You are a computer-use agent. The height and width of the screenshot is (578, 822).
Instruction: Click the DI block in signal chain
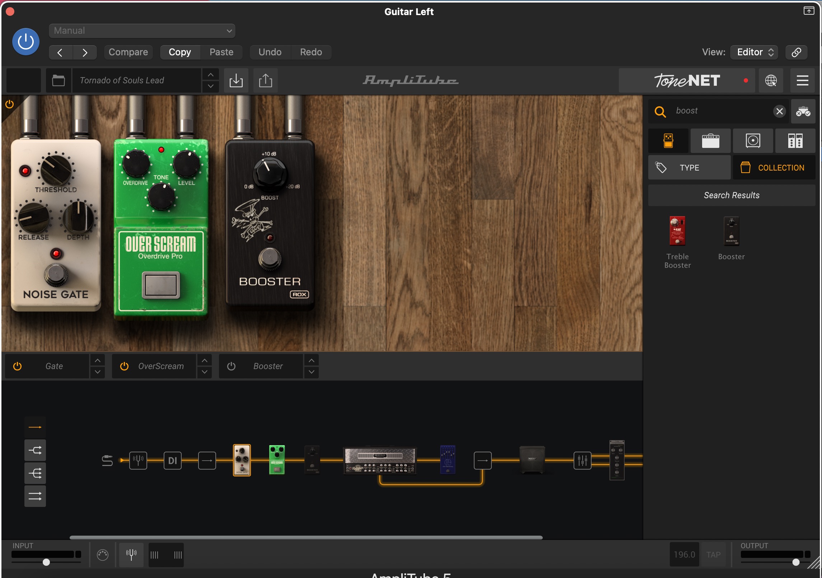(173, 460)
